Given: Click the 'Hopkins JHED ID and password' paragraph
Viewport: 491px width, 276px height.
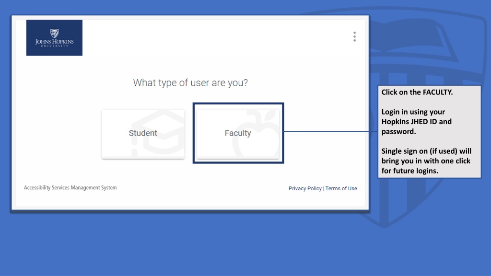Looking at the screenshot, I should [417, 122].
